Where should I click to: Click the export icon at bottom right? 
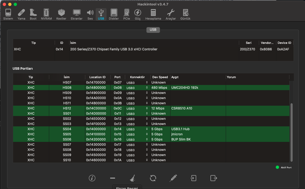pyautogui.click(x=214, y=178)
